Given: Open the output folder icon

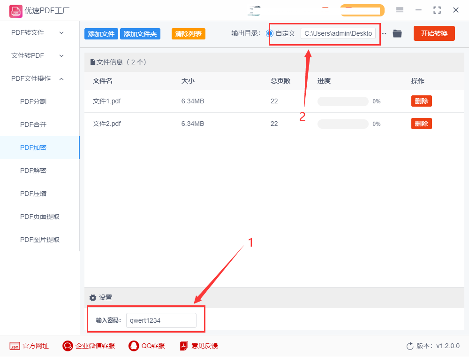Looking at the screenshot, I should [x=397, y=33].
